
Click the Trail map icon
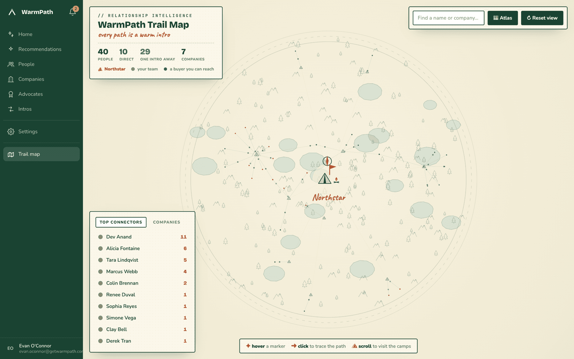click(x=11, y=154)
